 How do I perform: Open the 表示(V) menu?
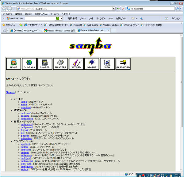point(29,14)
